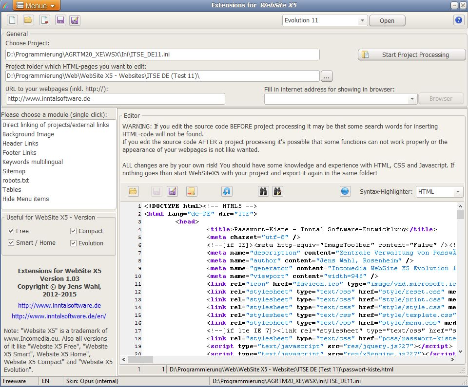
Task: Expand the internet address combo box
Action: (412, 99)
